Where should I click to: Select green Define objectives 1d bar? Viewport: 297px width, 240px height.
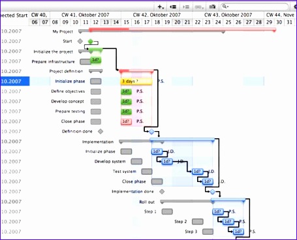point(126,91)
